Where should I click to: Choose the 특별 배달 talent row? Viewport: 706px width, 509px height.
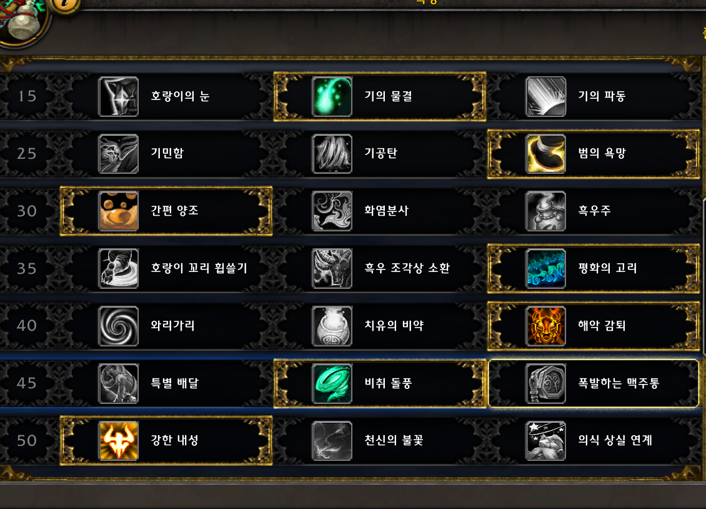(x=166, y=383)
